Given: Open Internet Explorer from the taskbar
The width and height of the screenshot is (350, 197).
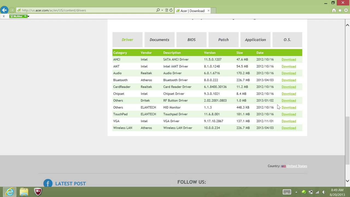Looking at the screenshot, I should click(10, 192).
